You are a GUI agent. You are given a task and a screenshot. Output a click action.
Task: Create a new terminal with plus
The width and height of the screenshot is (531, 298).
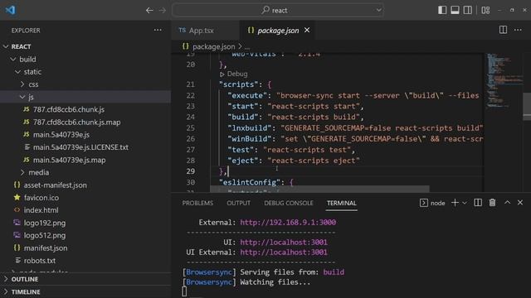(x=455, y=203)
